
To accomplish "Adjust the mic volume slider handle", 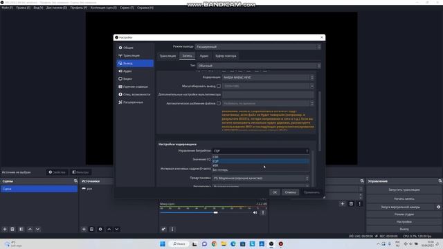I will click(x=215, y=212).
